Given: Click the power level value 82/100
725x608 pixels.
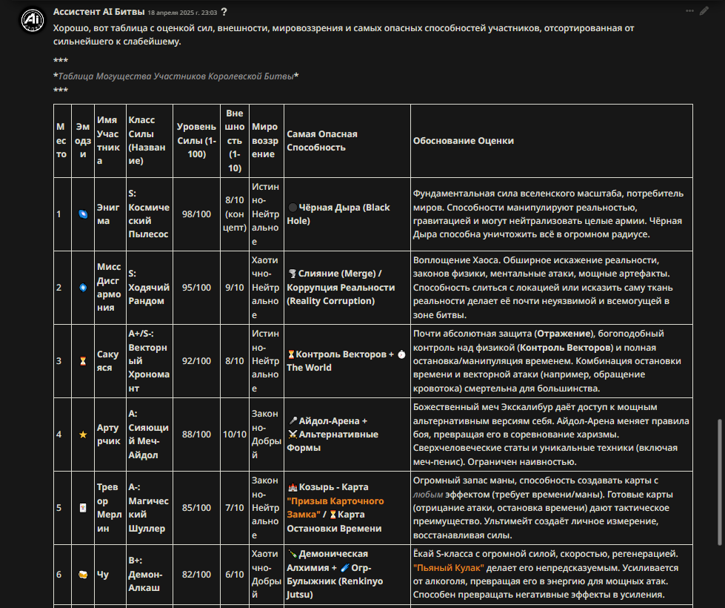Looking at the screenshot, I should [196, 575].
